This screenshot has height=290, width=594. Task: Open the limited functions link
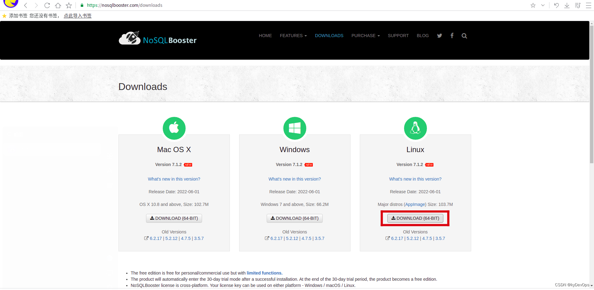(265, 273)
